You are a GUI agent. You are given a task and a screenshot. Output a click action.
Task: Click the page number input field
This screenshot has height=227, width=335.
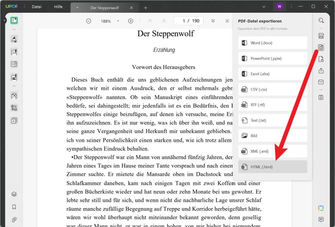[x=188, y=20]
